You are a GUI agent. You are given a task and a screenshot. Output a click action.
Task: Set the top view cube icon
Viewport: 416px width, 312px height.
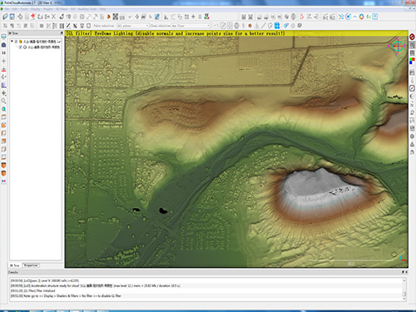tap(3, 117)
